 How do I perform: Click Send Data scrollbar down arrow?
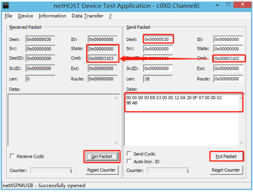(241, 143)
